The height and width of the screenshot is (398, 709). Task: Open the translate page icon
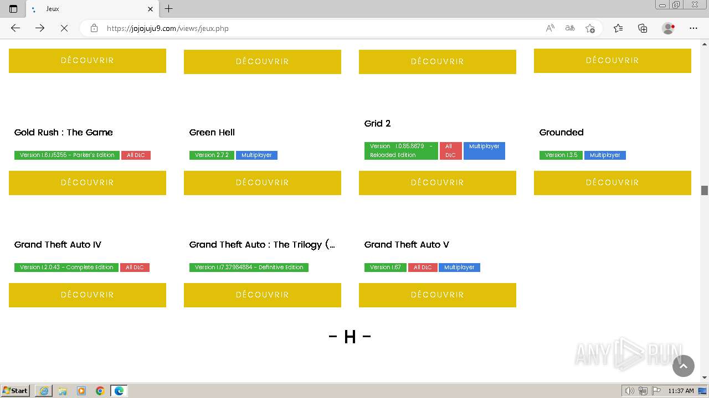(570, 28)
